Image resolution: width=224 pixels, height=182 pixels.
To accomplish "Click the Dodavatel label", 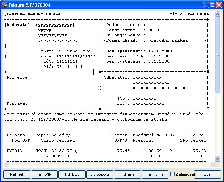I will [18, 25].
